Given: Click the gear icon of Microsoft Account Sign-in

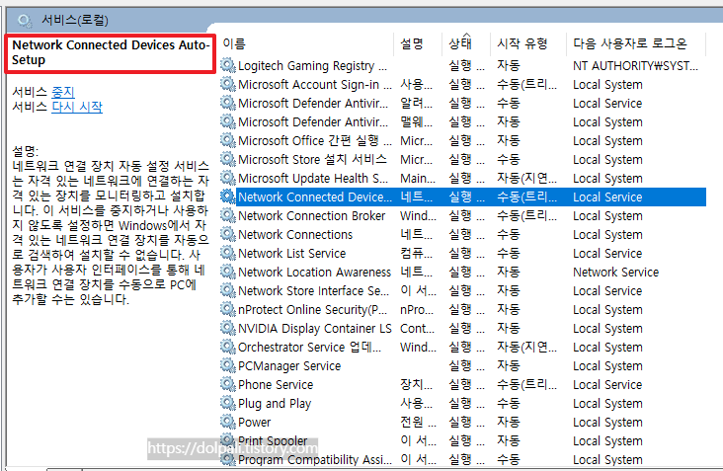Looking at the screenshot, I should (x=228, y=84).
